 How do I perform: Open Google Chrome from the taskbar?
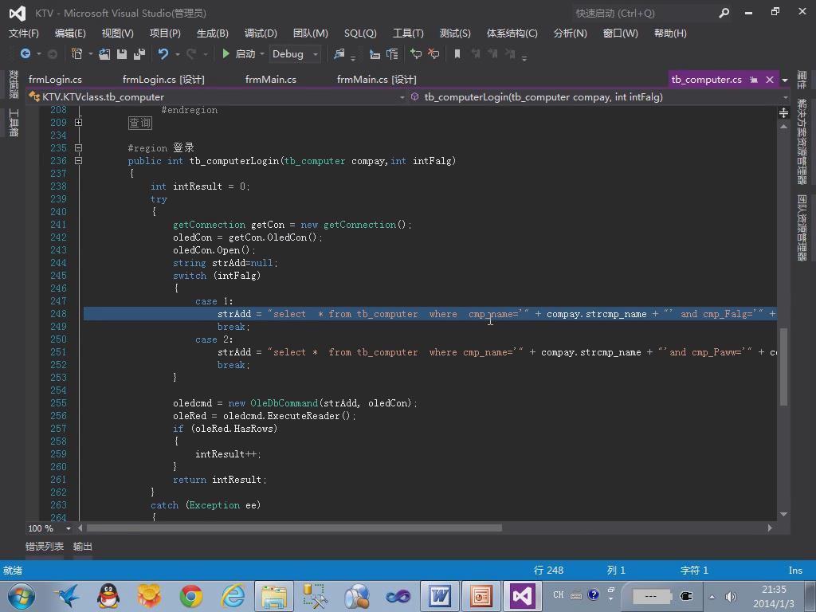(191, 596)
